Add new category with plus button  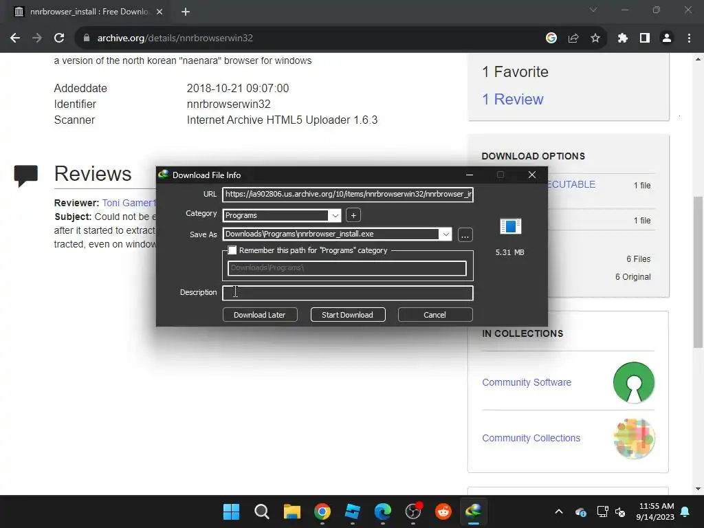tap(353, 215)
